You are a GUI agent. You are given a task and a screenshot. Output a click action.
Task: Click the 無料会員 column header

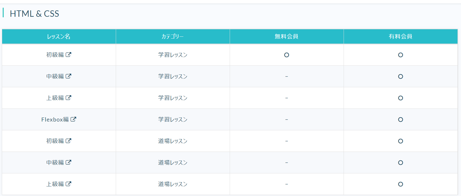point(287,36)
